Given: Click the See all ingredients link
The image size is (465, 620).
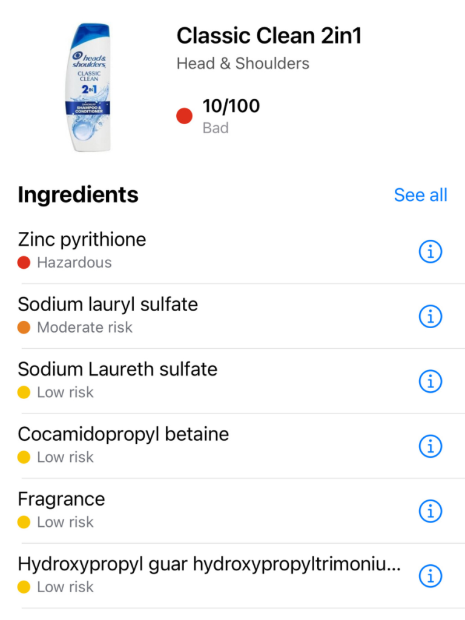Looking at the screenshot, I should click(x=420, y=195).
